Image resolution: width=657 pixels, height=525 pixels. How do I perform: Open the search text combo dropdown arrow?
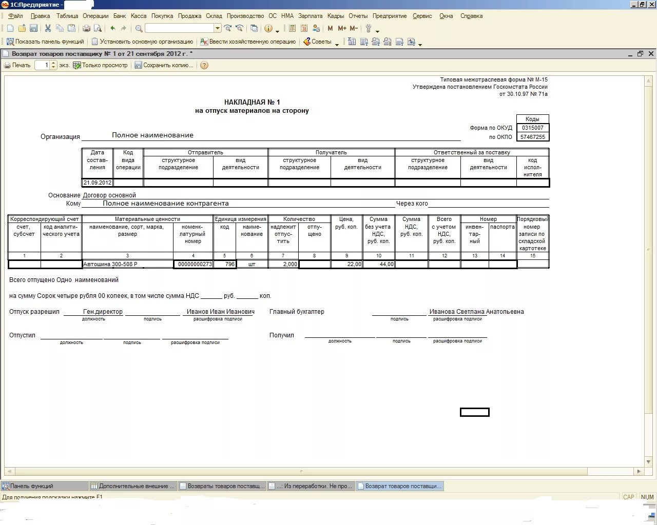(x=218, y=29)
